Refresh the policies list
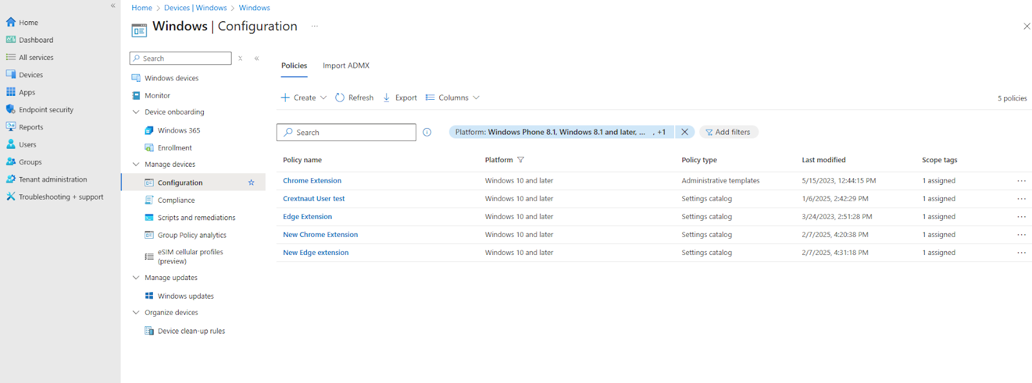 pos(354,98)
